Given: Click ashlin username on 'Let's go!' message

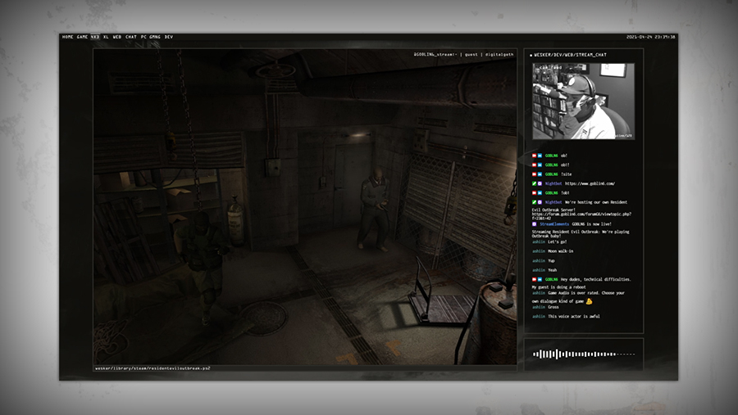Looking at the screenshot, I should [539, 242].
